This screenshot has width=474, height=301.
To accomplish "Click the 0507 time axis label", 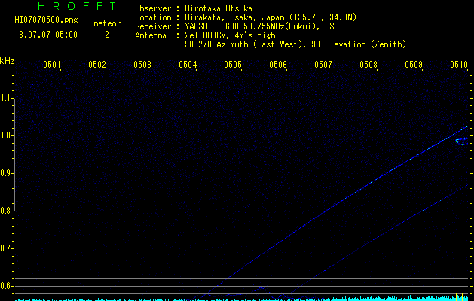I will (323, 65).
